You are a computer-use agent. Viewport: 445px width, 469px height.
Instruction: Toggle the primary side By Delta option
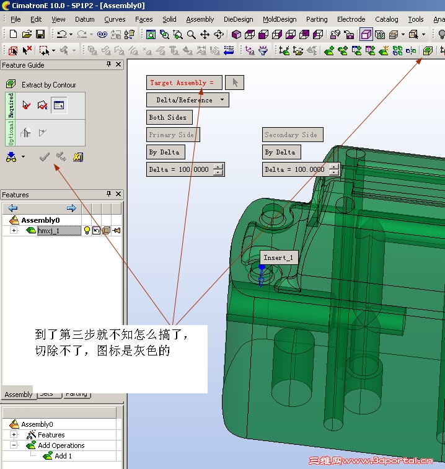pos(165,152)
